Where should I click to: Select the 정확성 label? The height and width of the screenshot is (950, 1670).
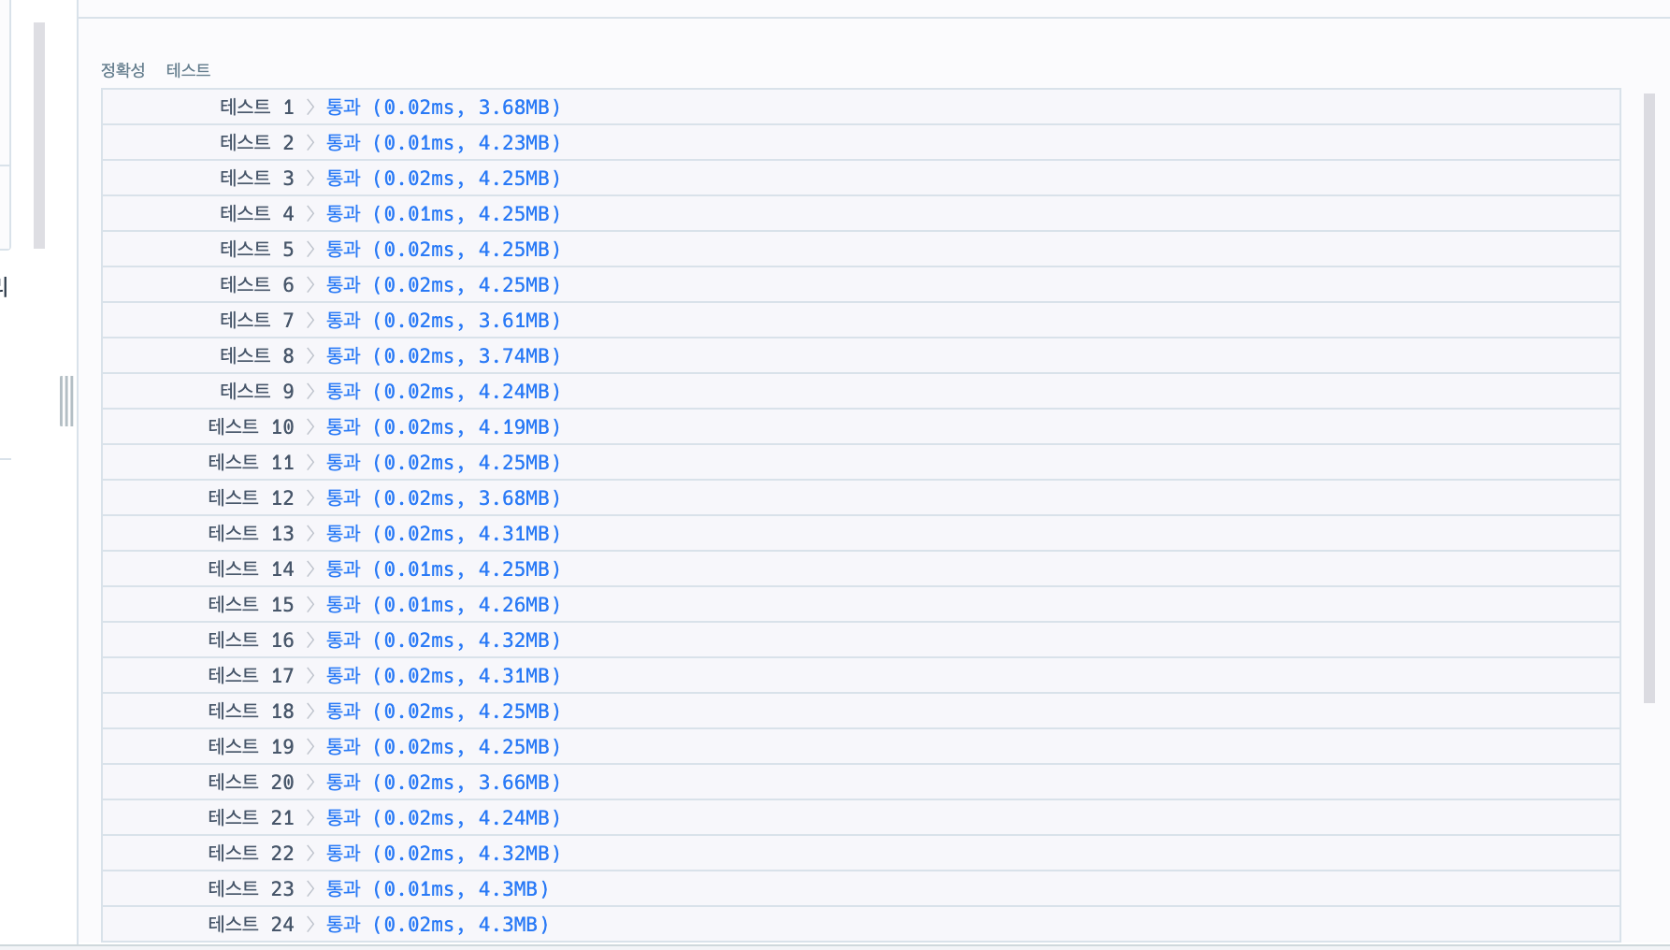(123, 70)
